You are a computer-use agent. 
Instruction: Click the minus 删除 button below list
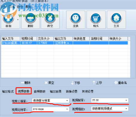coord(26,83)
